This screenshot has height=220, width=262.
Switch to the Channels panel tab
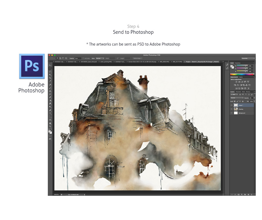coord(238,92)
